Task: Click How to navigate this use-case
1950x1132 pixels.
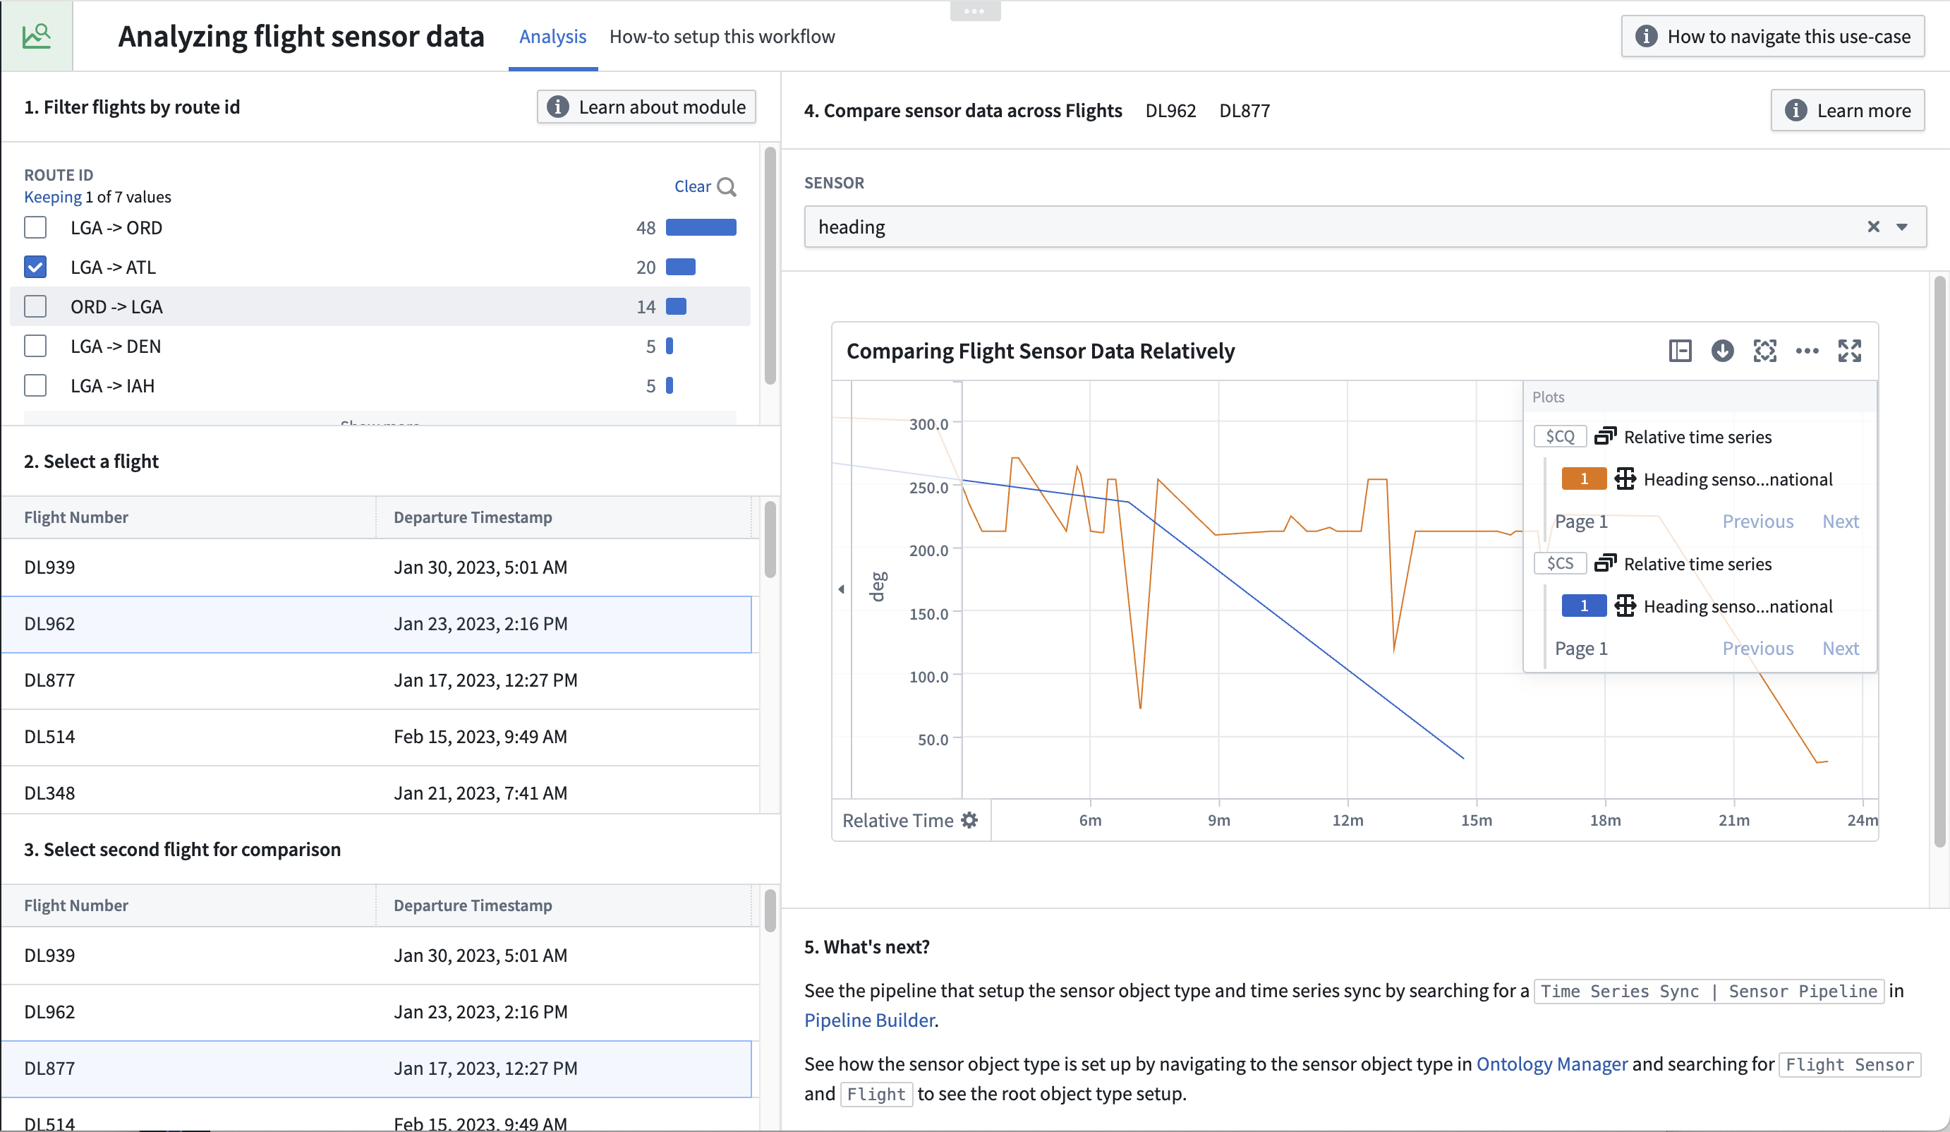Action: click(x=1773, y=37)
